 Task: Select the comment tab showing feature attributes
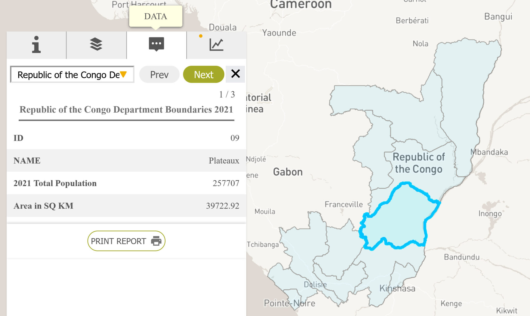(156, 45)
